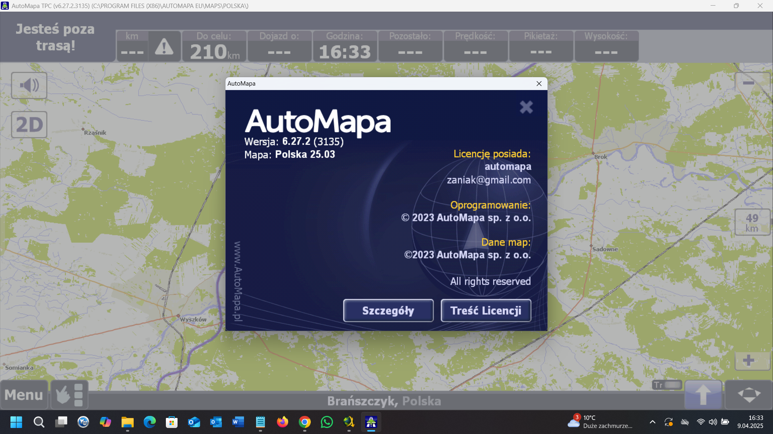Image resolution: width=773 pixels, height=434 pixels.
Task: Click the Brok town label on map
Action: click(x=601, y=157)
